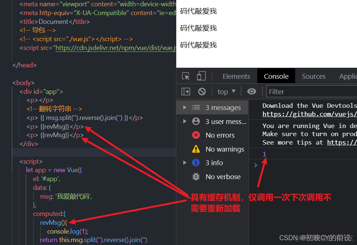Select the 3 info filter row
The width and height of the screenshot is (357, 245).
(212, 163)
